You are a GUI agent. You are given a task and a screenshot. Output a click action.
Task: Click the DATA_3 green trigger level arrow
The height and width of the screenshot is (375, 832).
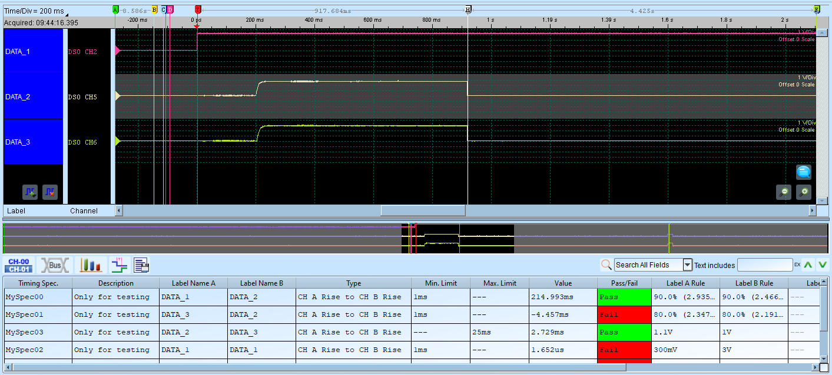118,141
